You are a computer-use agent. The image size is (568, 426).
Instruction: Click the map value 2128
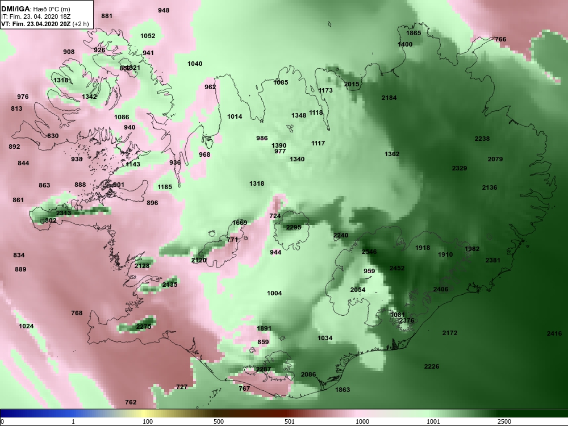(x=141, y=266)
